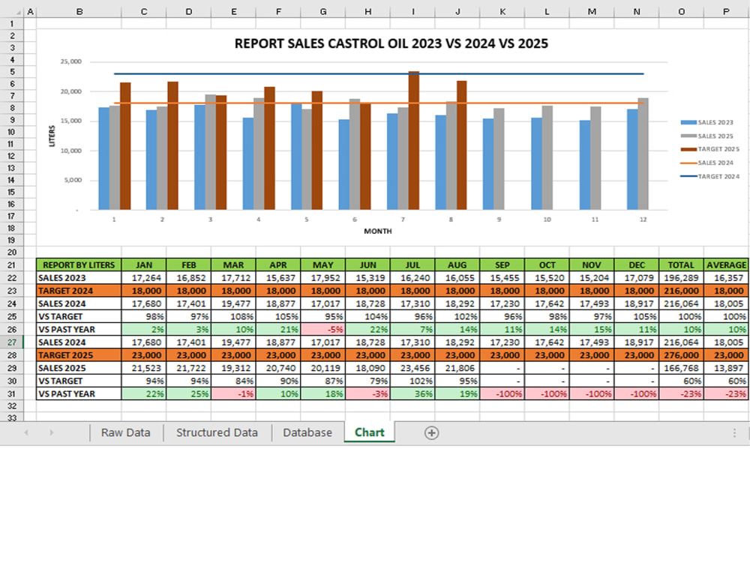Select the chart title text
This screenshot has width=750, height=562.
[391, 43]
